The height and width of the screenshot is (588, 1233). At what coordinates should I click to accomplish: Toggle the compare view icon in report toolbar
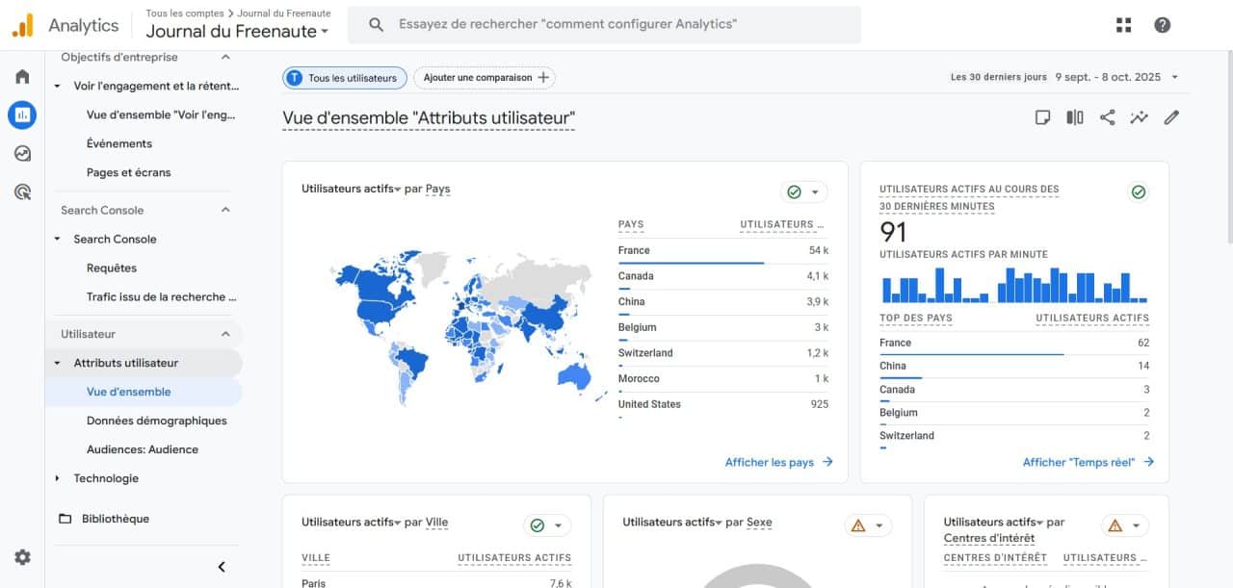click(x=1075, y=117)
